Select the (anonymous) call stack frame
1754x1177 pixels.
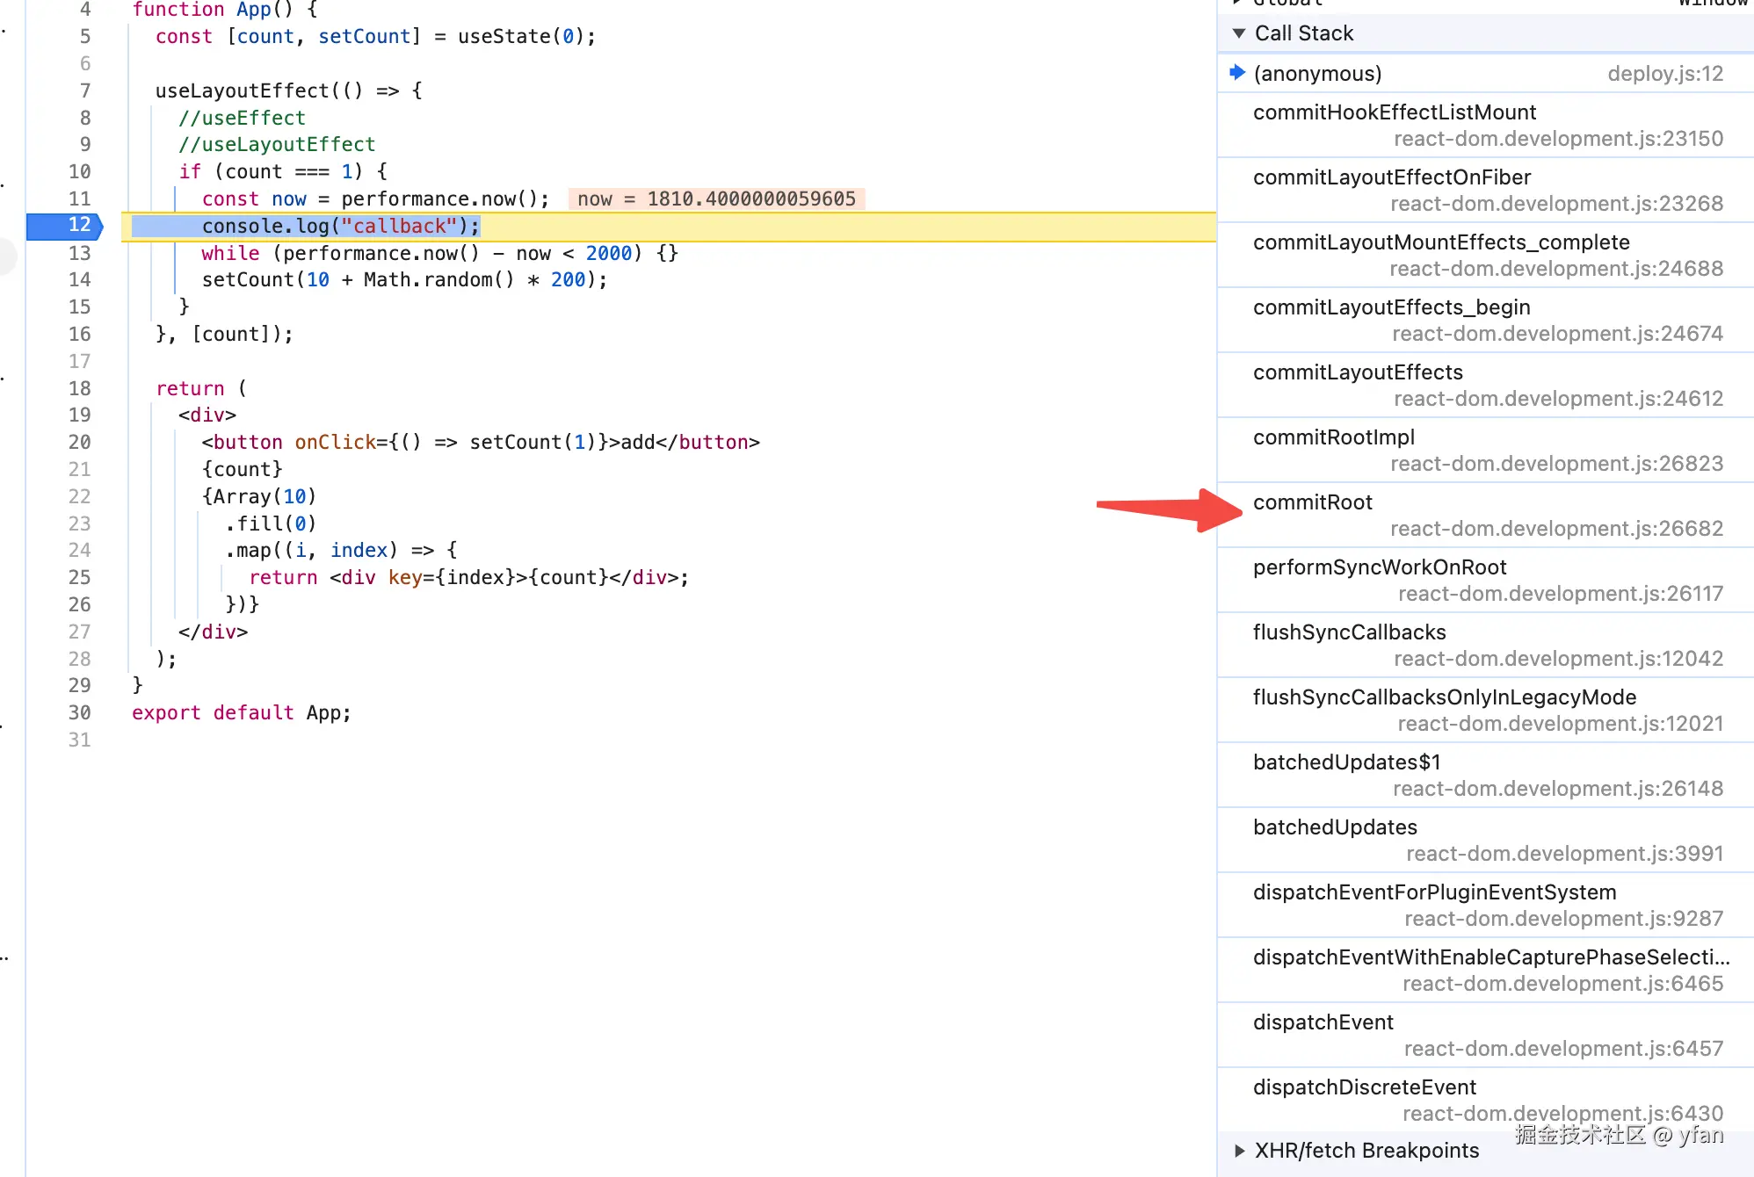1317,74
